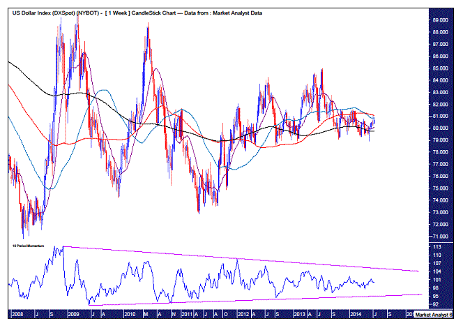
Task: Click the black moving average line at left edge
Action: [12, 64]
